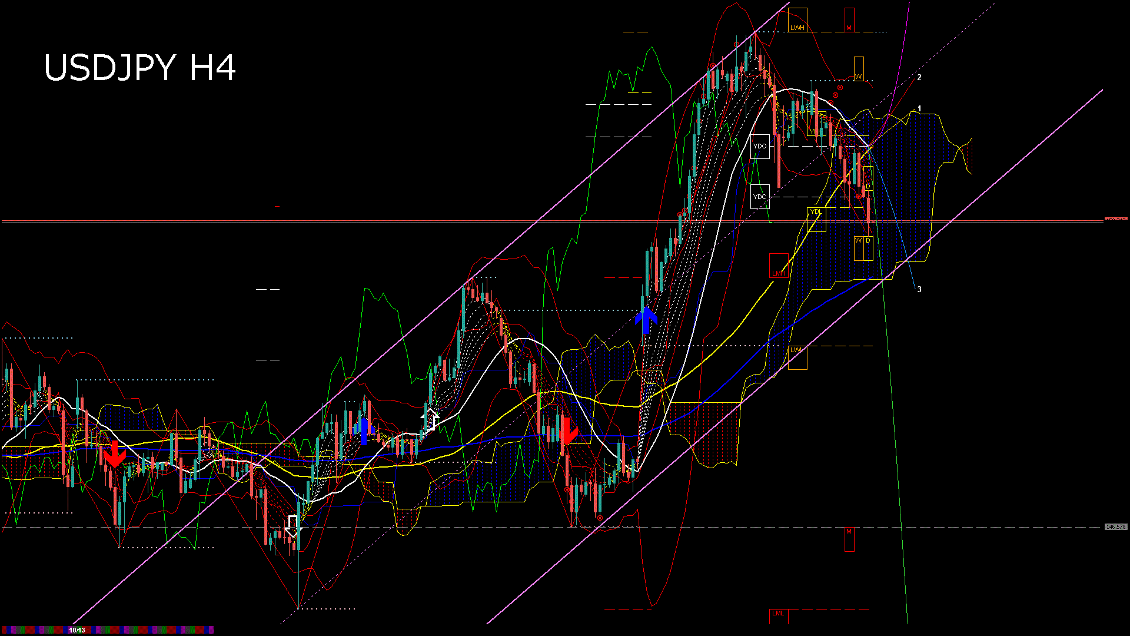Viewport: 1130px width, 636px height.
Task: Click projection line label 2
Action: pos(919,77)
